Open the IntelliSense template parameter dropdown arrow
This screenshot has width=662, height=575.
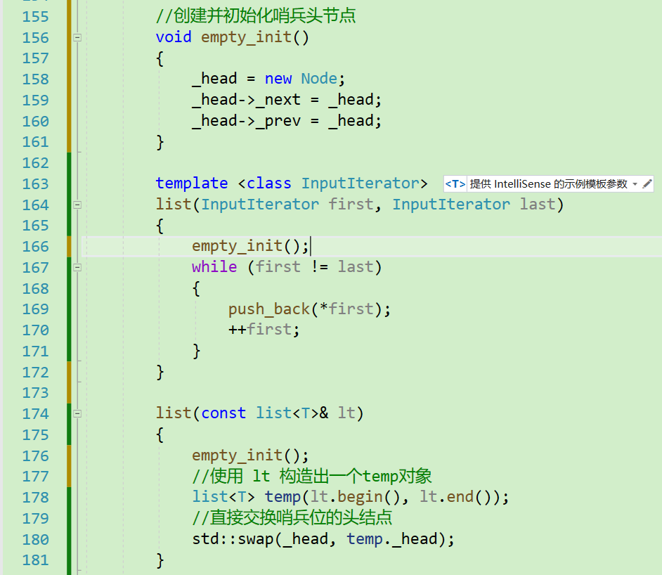(635, 184)
